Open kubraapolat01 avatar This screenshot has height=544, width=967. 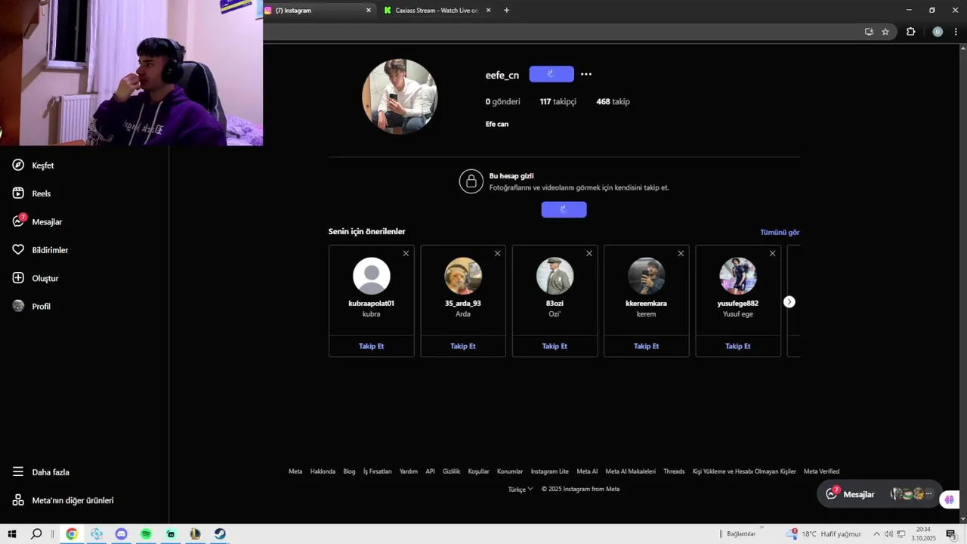pyautogui.click(x=372, y=276)
